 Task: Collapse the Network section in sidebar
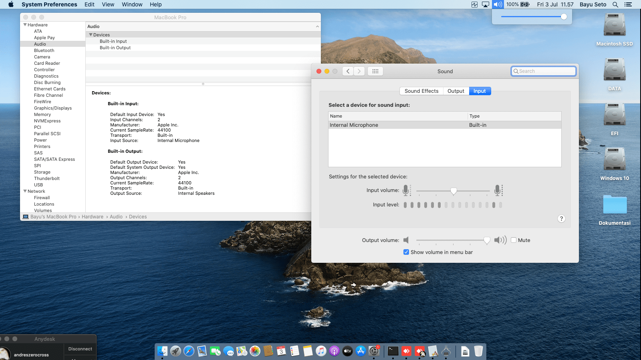(x=25, y=191)
